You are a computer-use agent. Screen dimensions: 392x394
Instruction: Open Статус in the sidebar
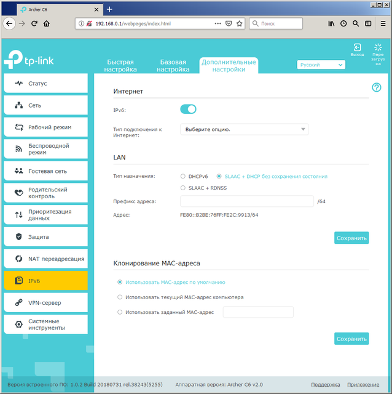[45, 84]
